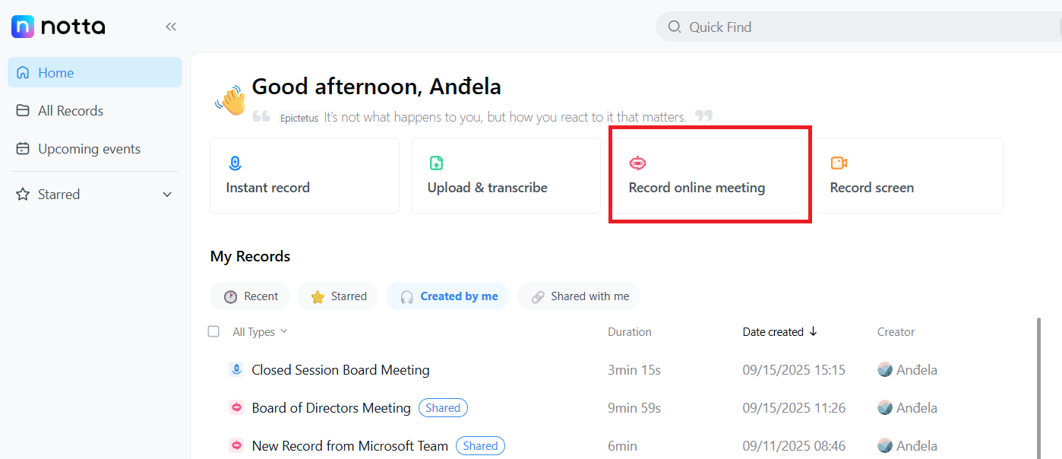Open the Board of Directors Meeting record
The image size is (1062, 459).
(331, 408)
